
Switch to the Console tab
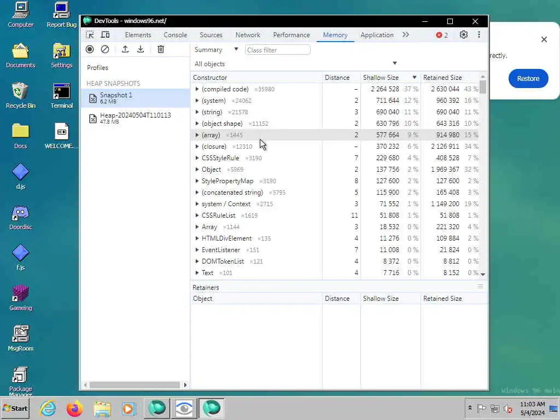point(175,35)
